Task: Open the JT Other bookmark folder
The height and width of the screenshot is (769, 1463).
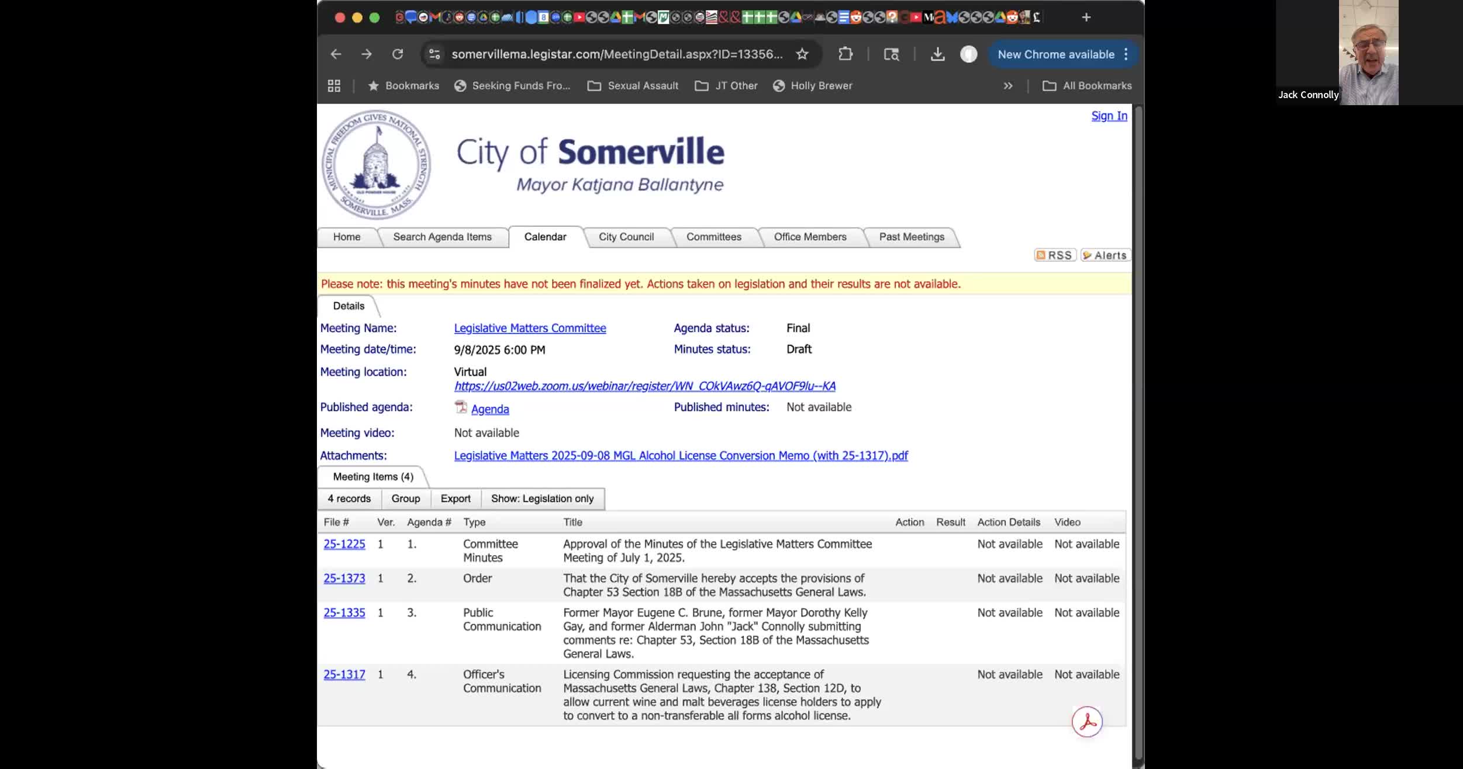Action: click(726, 86)
